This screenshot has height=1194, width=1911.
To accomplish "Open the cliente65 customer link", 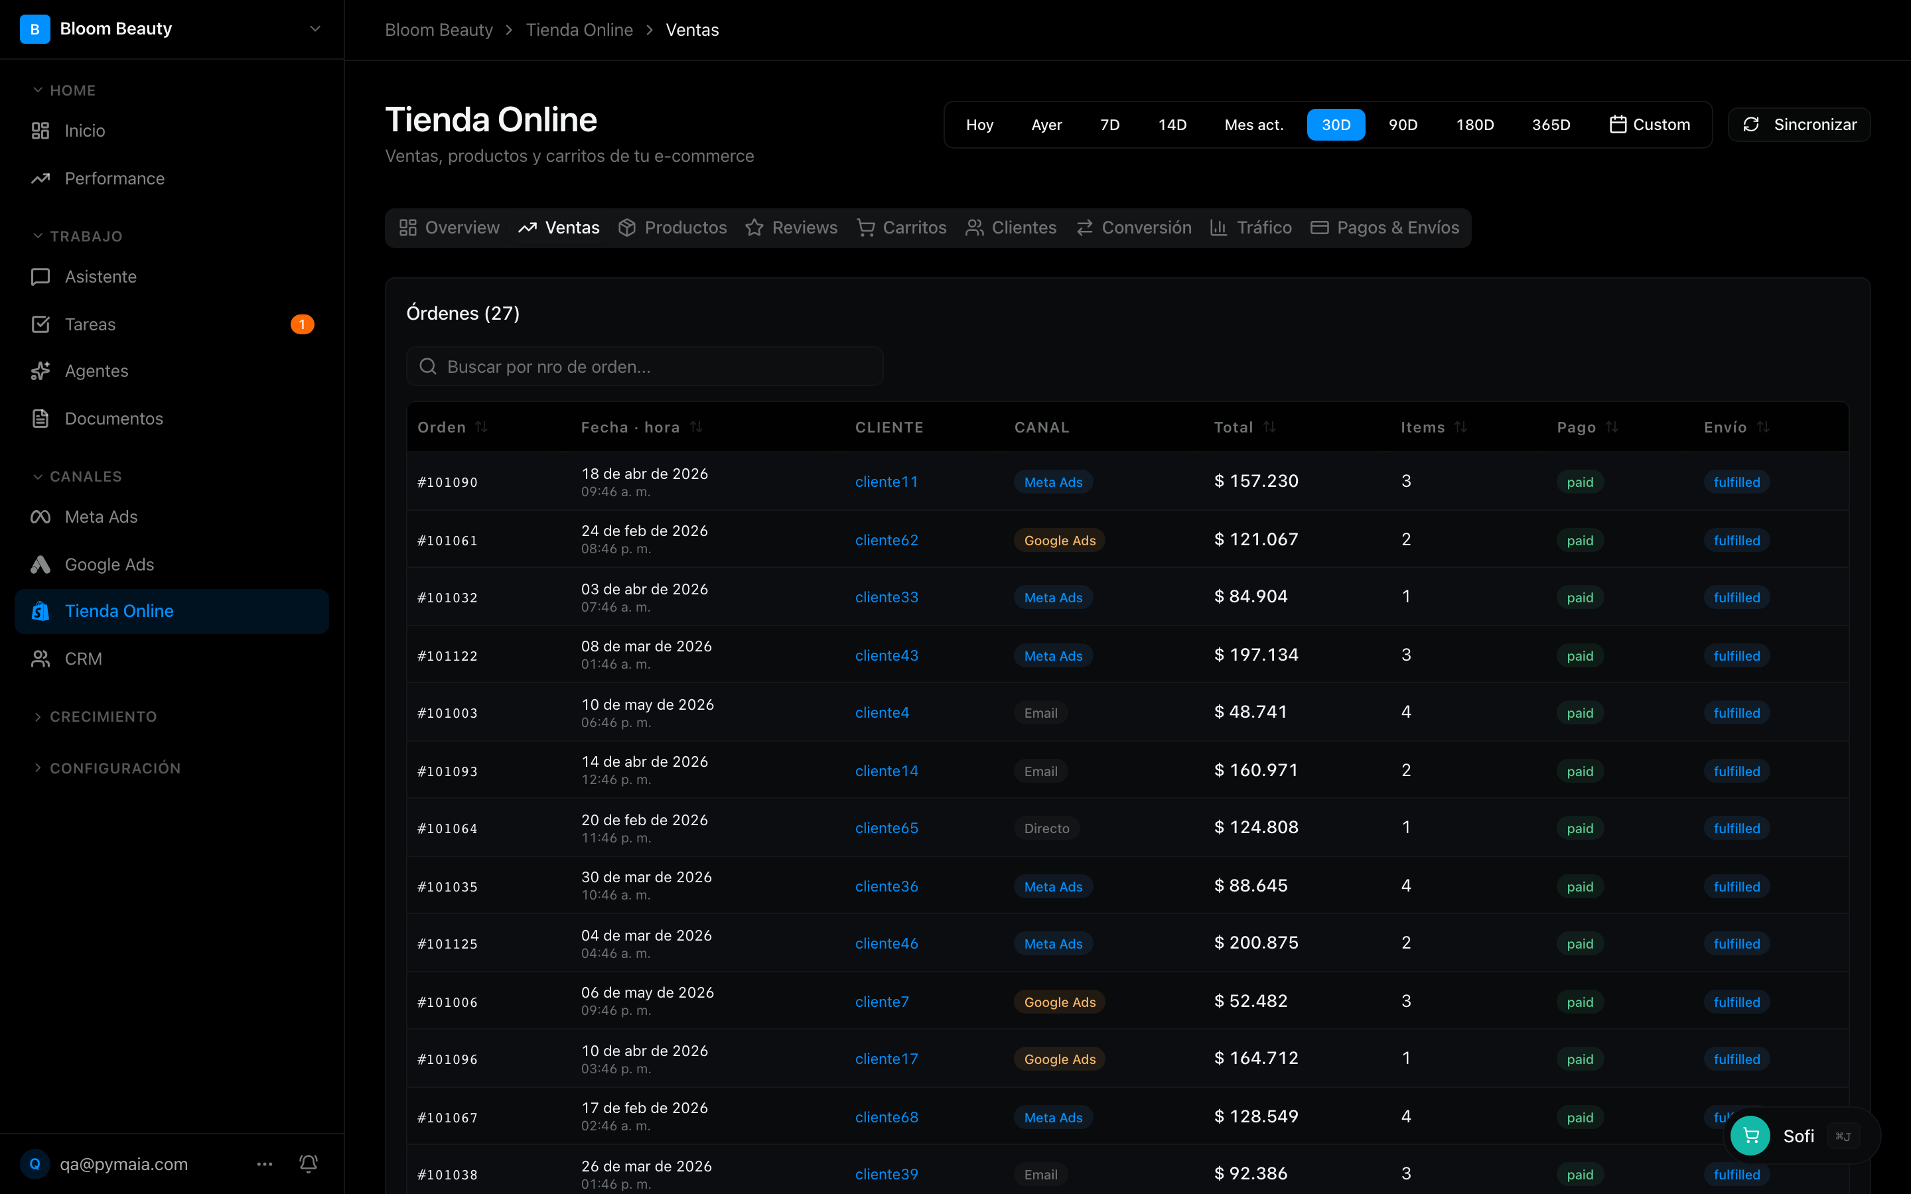I will (x=886, y=829).
